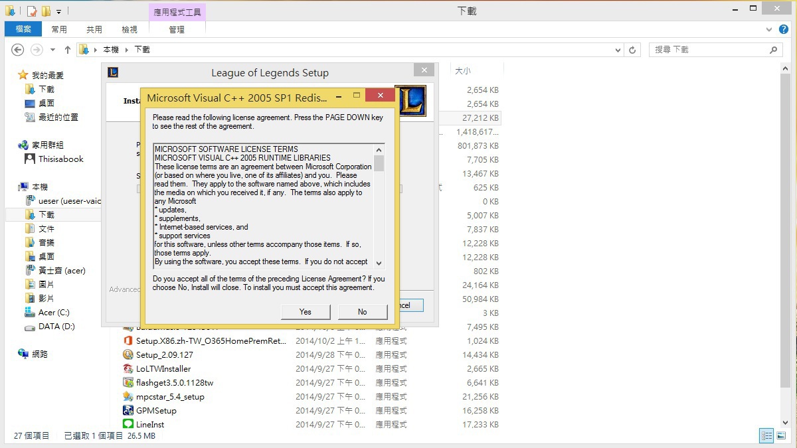Select the 應用程式工具 contextual tab header
The image size is (797, 448).
[x=177, y=12]
